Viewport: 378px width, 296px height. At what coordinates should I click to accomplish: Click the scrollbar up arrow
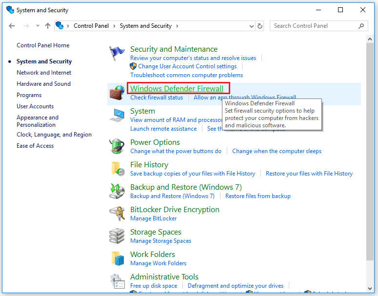[x=370, y=39]
